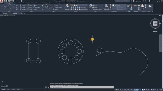Image resolution: width=163 pixels, height=91 pixels.
Task: Click the Undo arrow in quick access toolbar
Action: [15, 1]
